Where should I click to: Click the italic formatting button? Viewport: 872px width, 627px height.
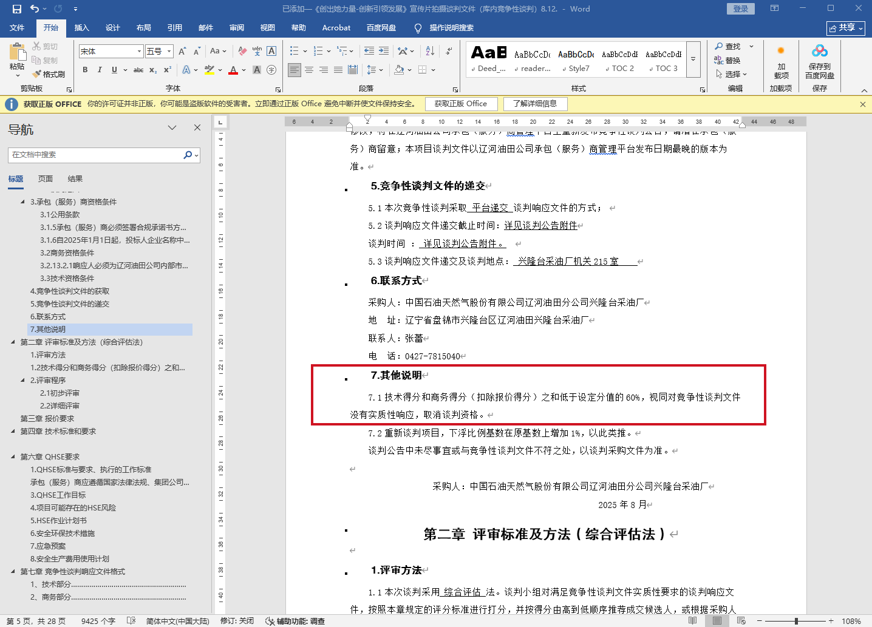[x=100, y=70]
